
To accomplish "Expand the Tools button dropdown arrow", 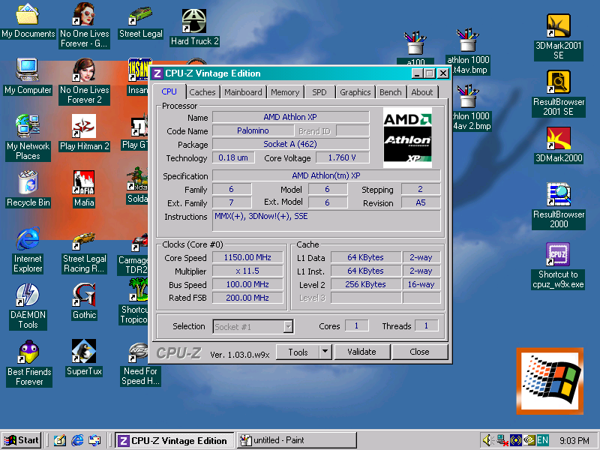I will click(325, 352).
